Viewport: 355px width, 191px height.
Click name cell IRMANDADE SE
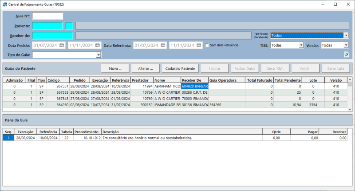167,105
